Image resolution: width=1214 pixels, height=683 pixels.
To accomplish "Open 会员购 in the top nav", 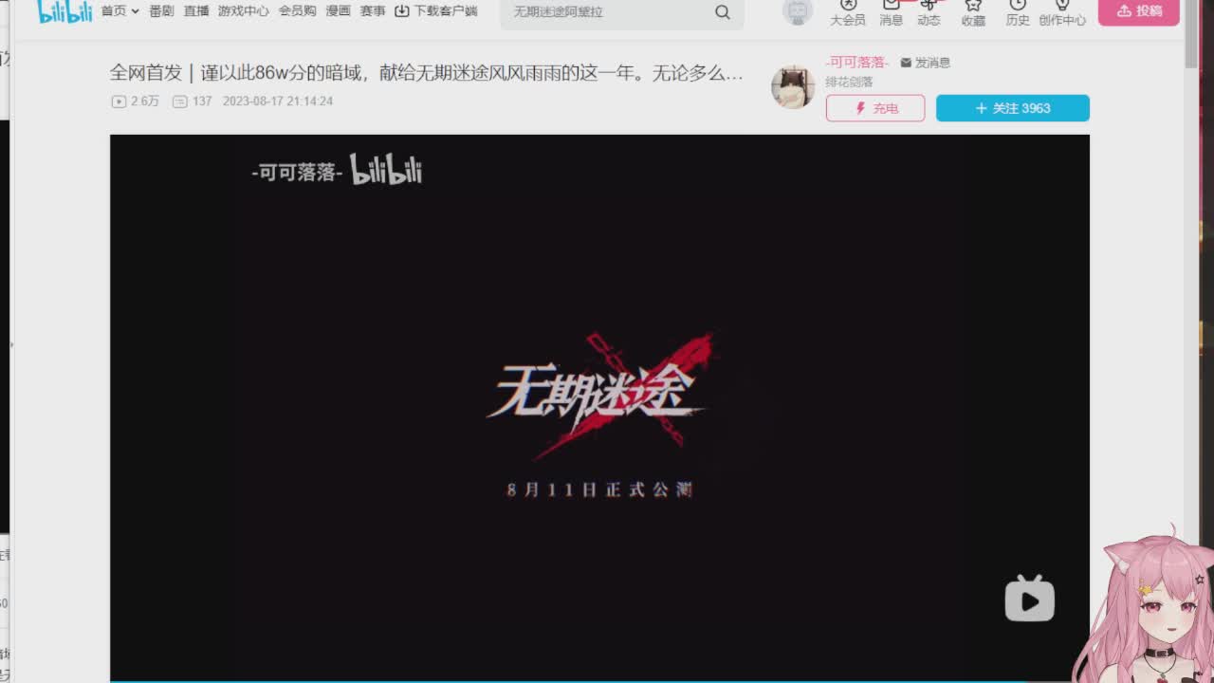I will [297, 11].
